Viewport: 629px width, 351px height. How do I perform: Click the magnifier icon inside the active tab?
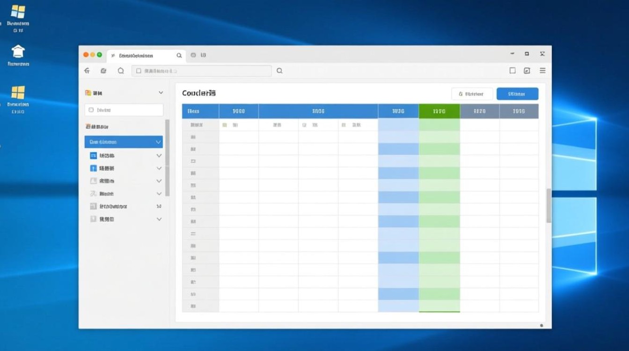pos(179,55)
